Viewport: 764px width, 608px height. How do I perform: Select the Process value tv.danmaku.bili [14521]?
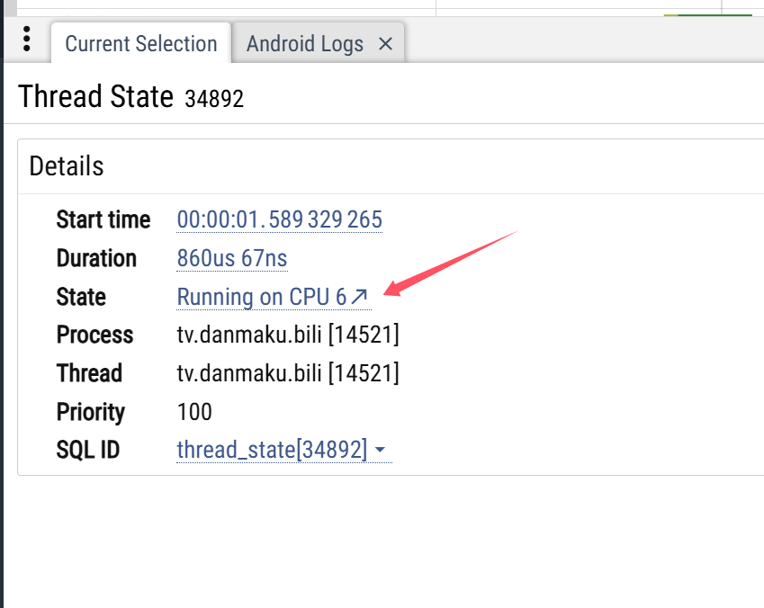(288, 335)
